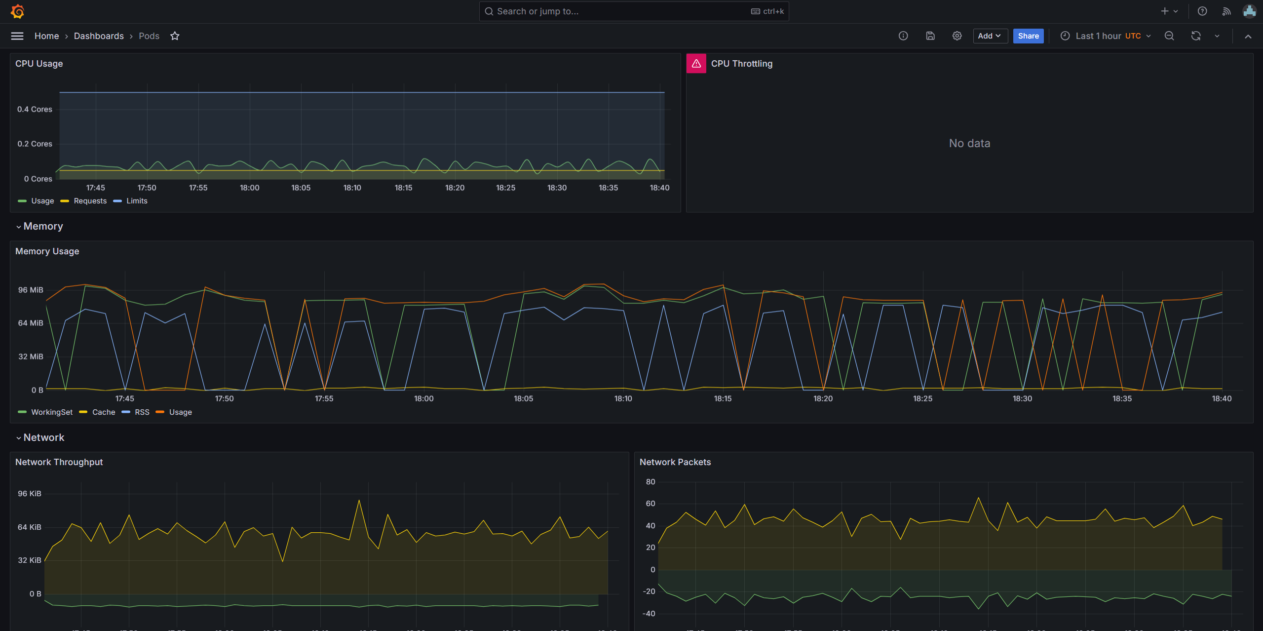Go to Dashboards breadcrumb
1263x631 pixels.
tap(99, 36)
